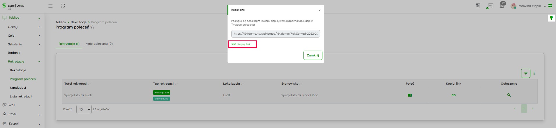Click the magnifier icon under Ogłoszenie
556x128 pixels.
tap(509, 95)
